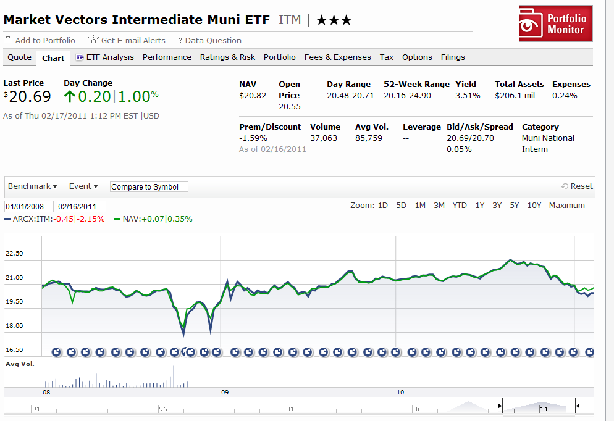Set chart zoom to 1M
This screenshot has width=614, height=421.
click(x=420, y=206)
